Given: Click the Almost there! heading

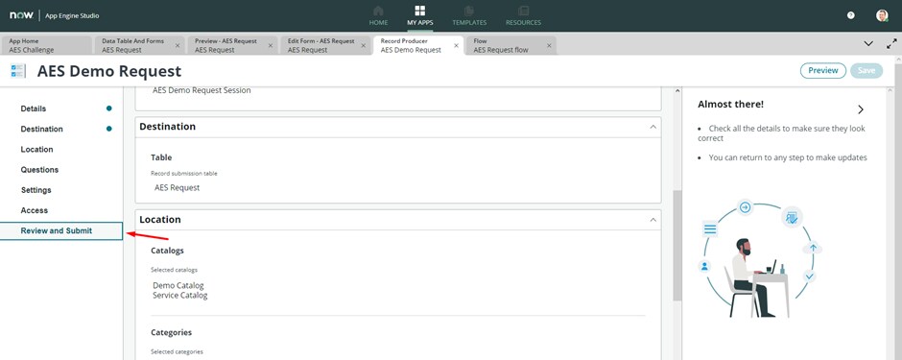Looking at the screenshot, I should pos(730,105).
